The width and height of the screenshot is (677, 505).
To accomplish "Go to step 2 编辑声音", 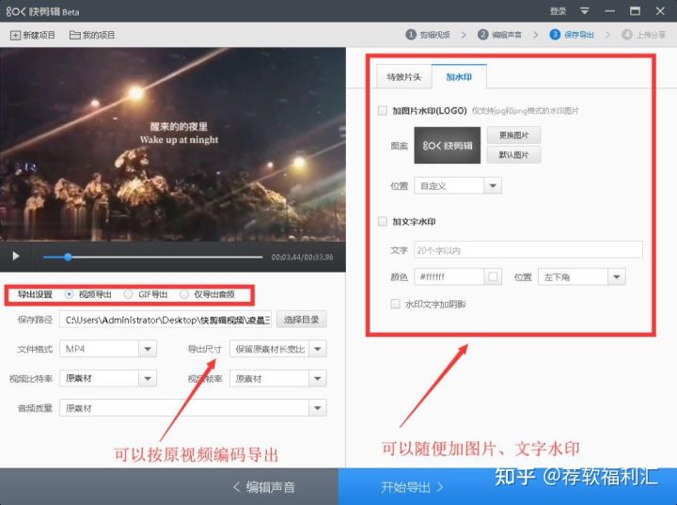I will point(499,35).
